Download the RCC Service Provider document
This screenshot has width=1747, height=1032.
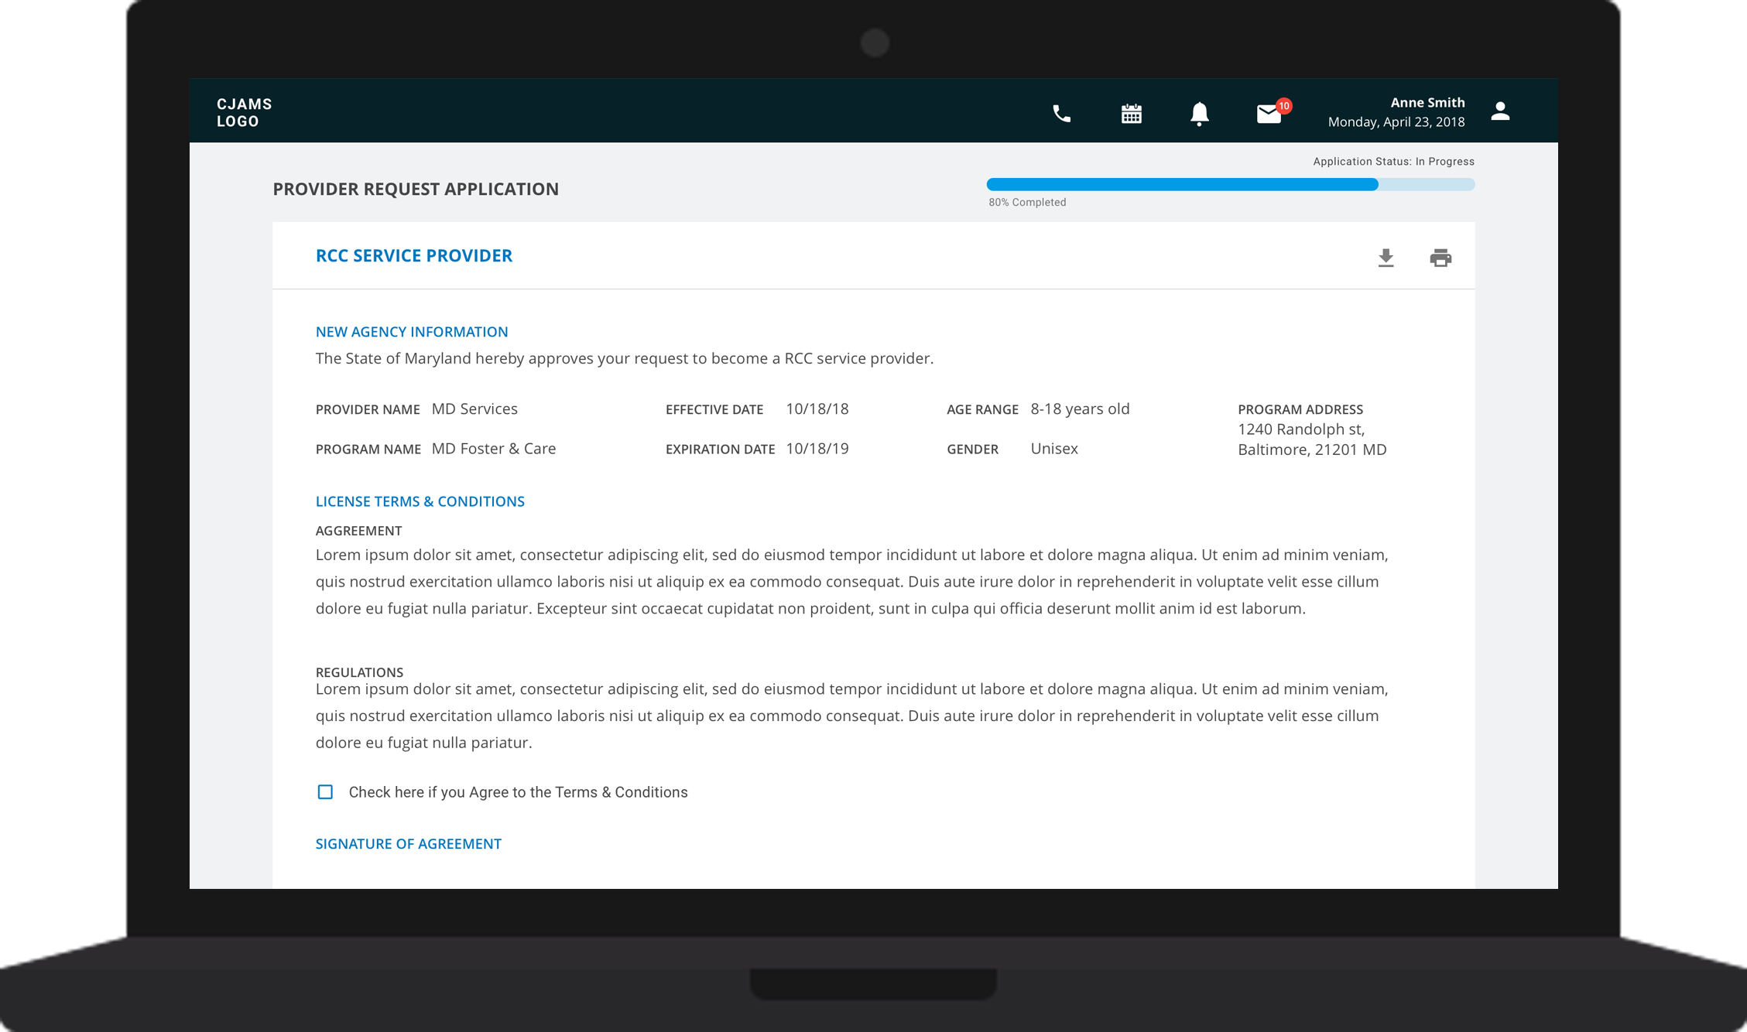click(x=1386, y=258)
